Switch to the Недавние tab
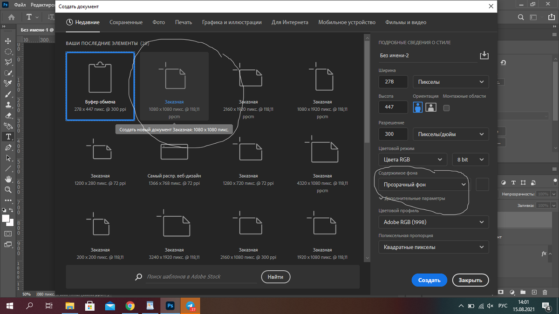Image resolution: width=559 pixels, height=314 pixels. [83, 22]
